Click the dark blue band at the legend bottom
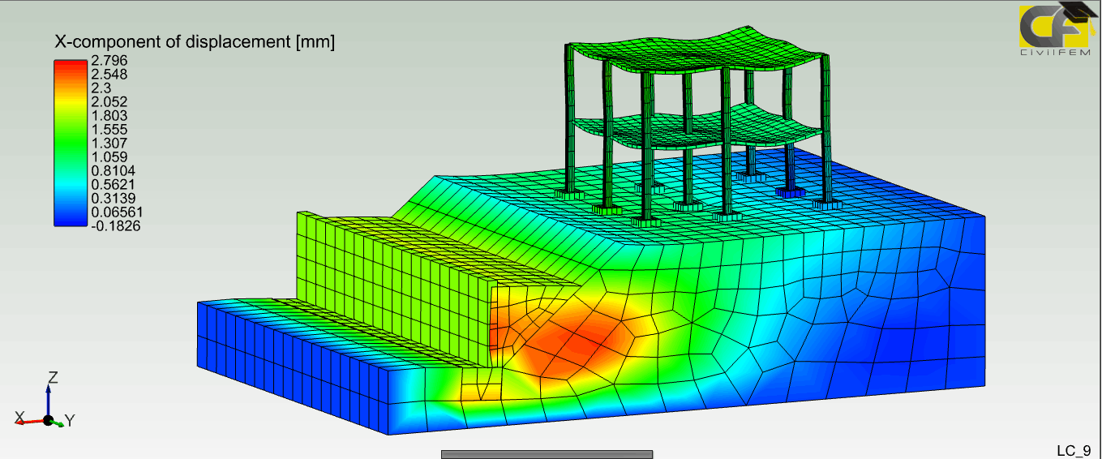1102x459 pixels. tap(70, 217)
